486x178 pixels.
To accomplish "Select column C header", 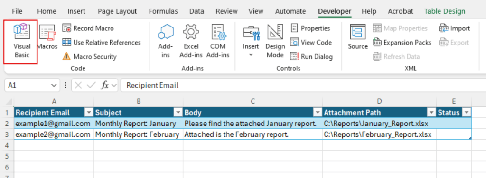I will point(253,101).
